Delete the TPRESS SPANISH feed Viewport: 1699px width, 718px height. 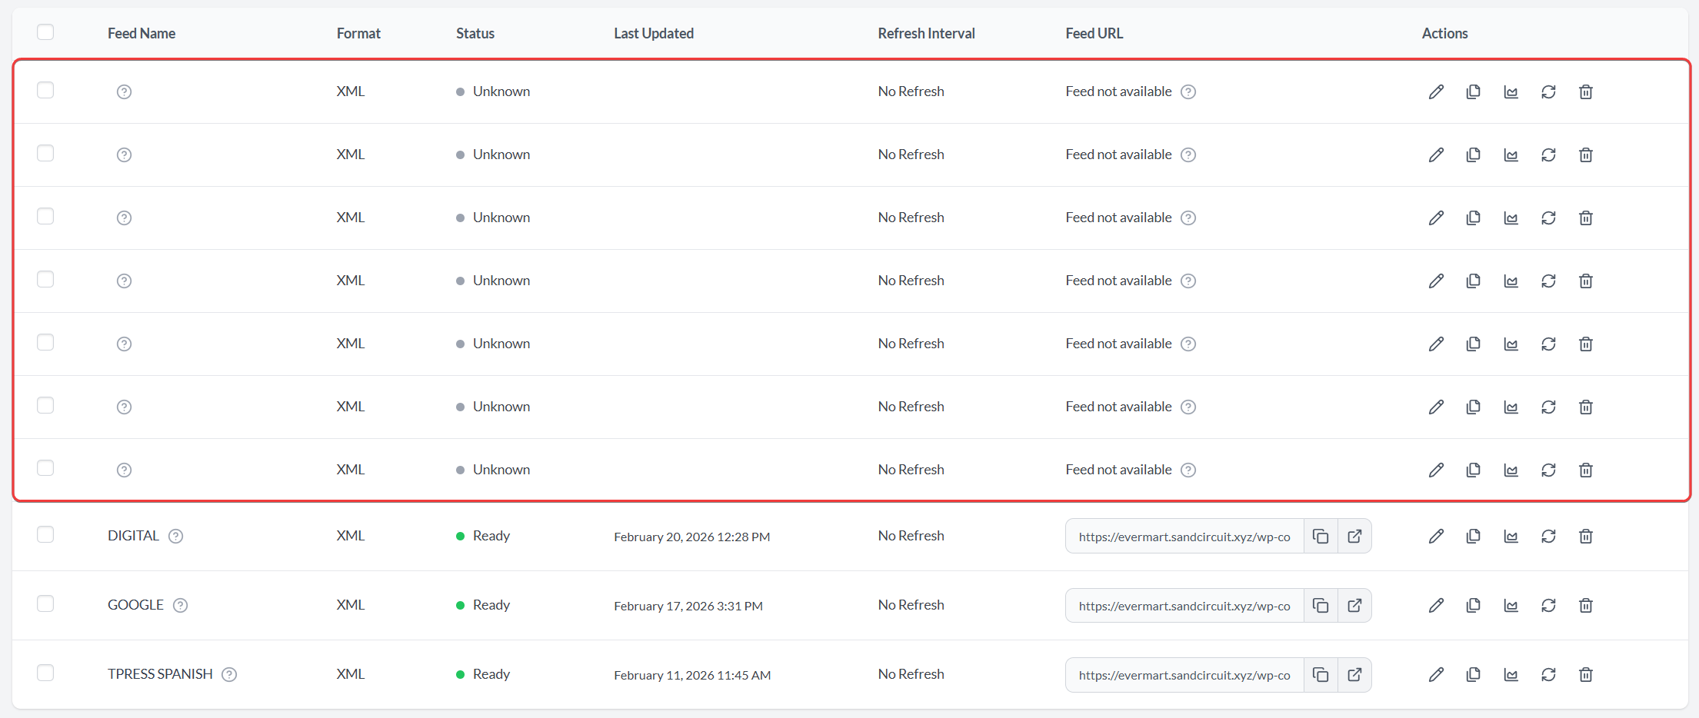pyautogui.click(x=1585, y=675)
